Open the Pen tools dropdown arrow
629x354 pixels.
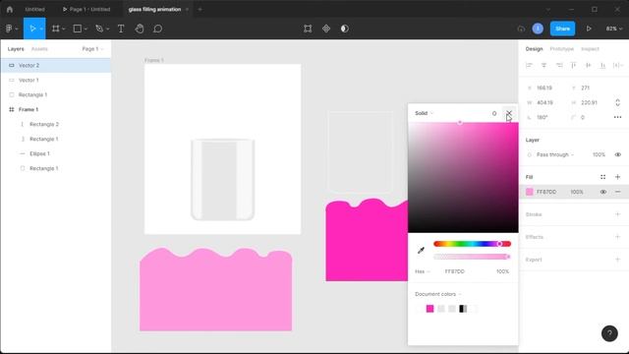pos(107,29)
